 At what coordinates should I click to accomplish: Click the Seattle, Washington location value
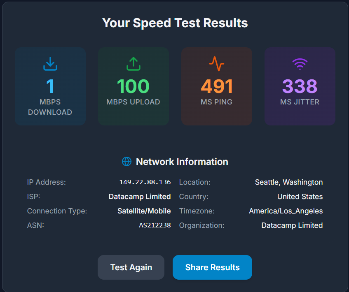289,182
